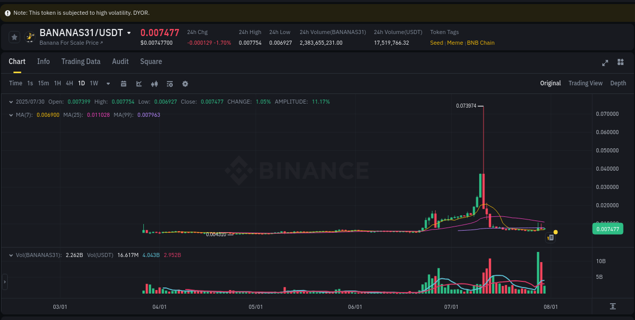Open the multi-chart grid layout icon
The image size is (635, 320).
coord(620,62)
